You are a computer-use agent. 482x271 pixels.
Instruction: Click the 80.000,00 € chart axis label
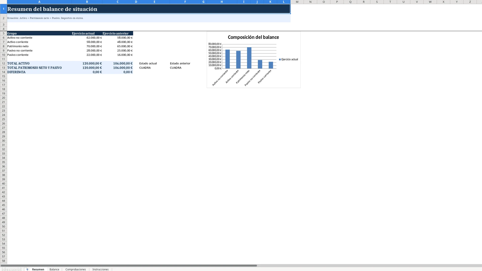tap(215, 44)
